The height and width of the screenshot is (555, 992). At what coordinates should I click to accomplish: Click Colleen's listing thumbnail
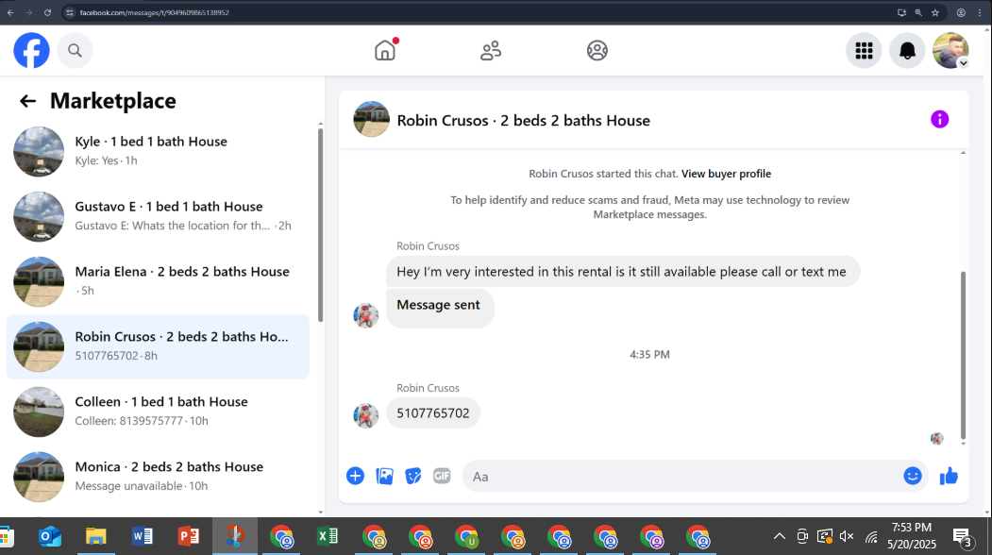tap(39, 412)
